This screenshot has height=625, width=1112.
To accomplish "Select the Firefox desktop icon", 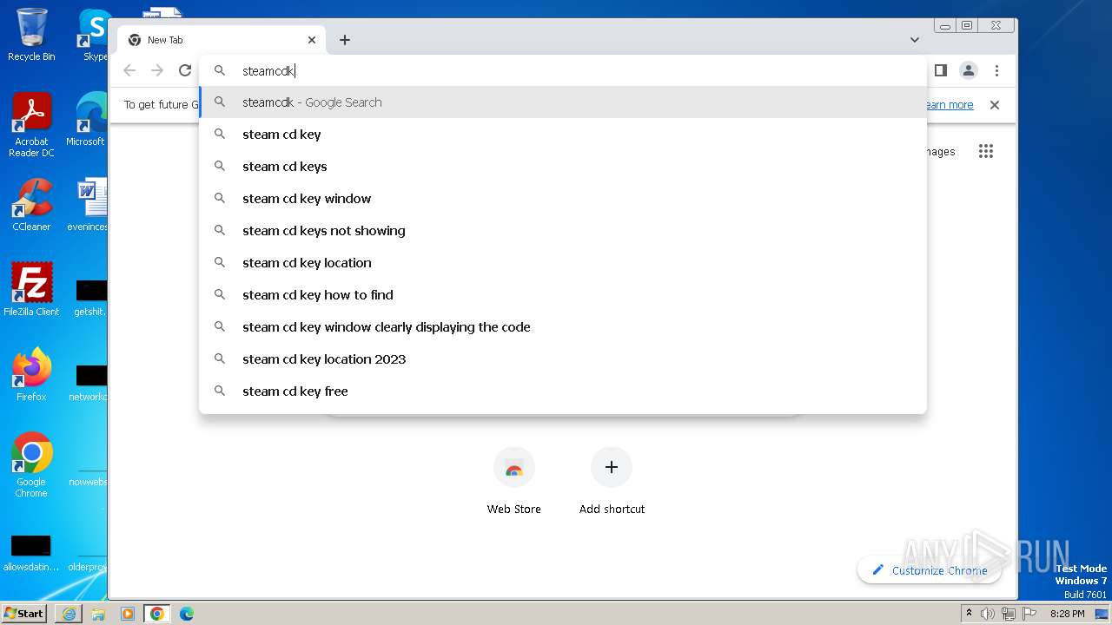I will 31,375.
